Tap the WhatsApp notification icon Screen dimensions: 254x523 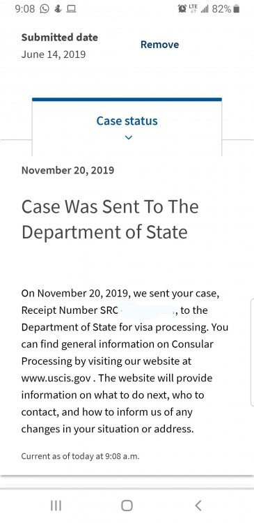pyautogui.click(x=45, y=9)
